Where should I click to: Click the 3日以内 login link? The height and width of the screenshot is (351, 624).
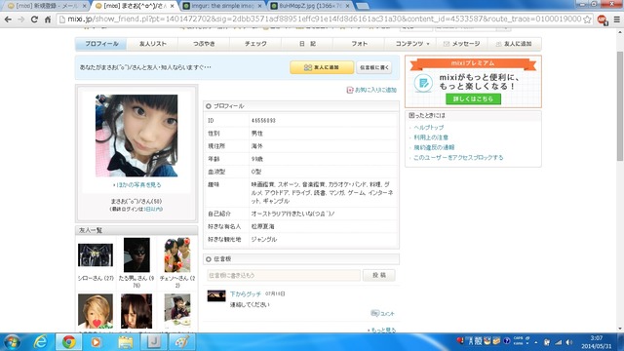154,209
